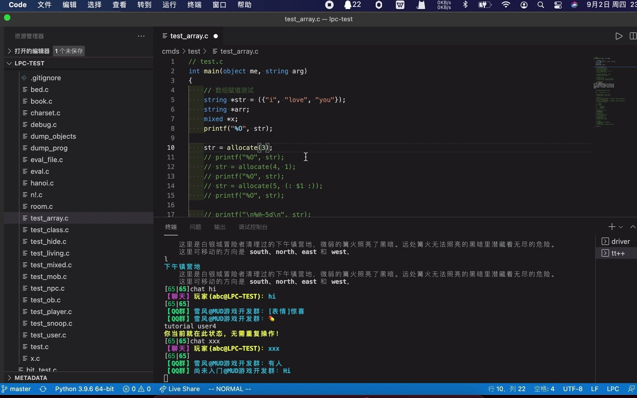Image resolution: width=637 pixels, height=398 pixels.
Task: Open the errors and warnings indicator
Action: point(137,389)
